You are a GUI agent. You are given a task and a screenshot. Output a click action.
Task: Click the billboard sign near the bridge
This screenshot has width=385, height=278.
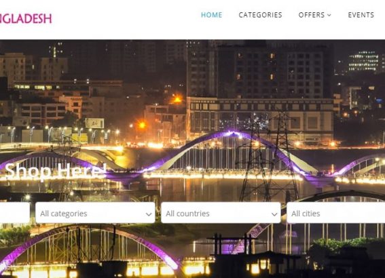94,123
